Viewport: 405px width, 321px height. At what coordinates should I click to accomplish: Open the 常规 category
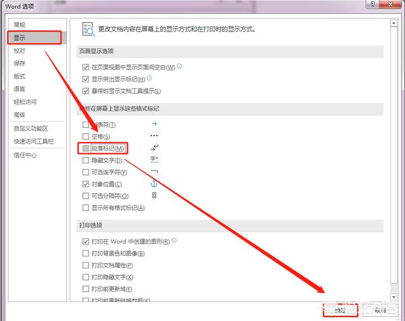click(37, 25)
